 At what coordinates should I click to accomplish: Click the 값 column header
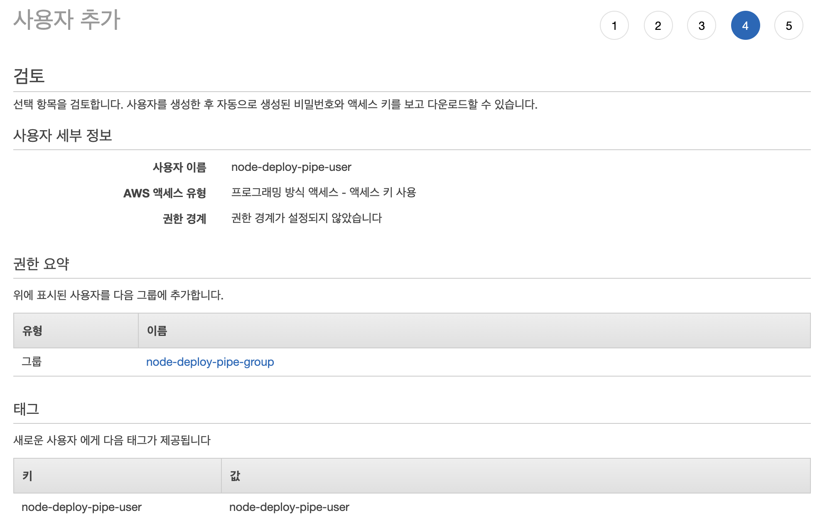click(235, 476)
